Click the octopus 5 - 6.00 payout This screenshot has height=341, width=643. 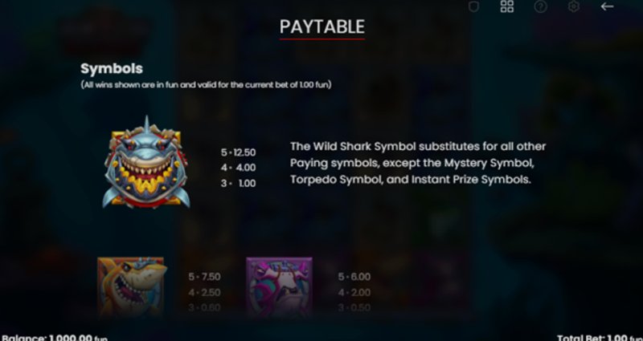354,277
